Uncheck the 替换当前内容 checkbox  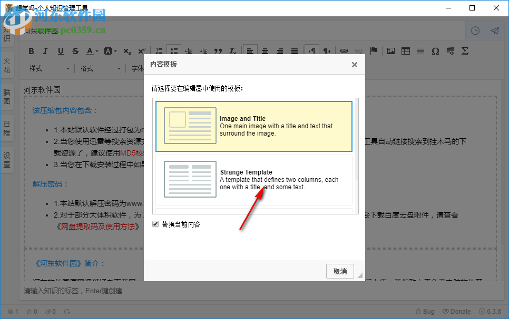[x=155, y=224]
